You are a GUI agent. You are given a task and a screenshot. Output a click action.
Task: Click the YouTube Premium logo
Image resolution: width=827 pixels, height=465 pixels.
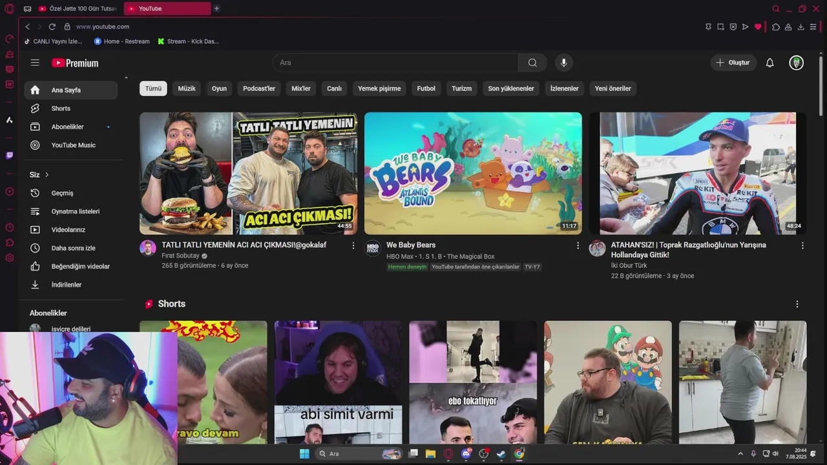pos(75,63)
